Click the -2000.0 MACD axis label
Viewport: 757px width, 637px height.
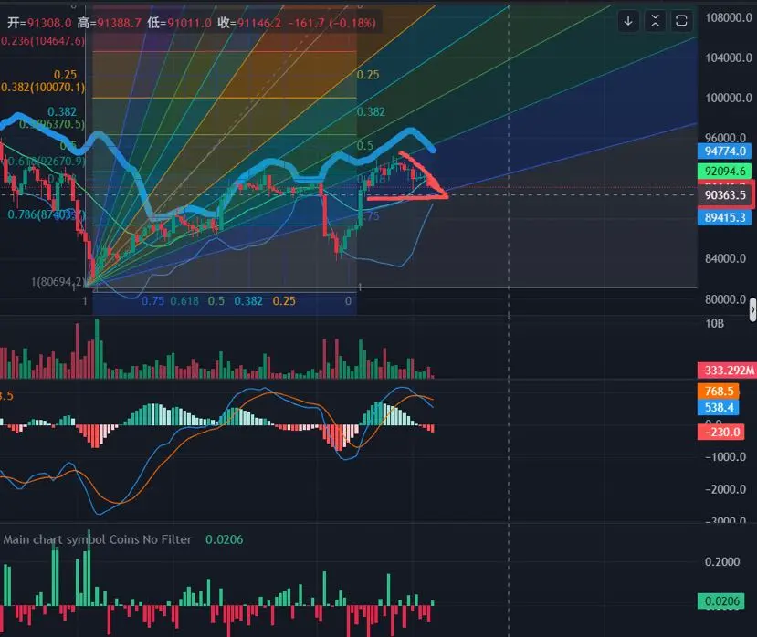click(x=725, y=489)
